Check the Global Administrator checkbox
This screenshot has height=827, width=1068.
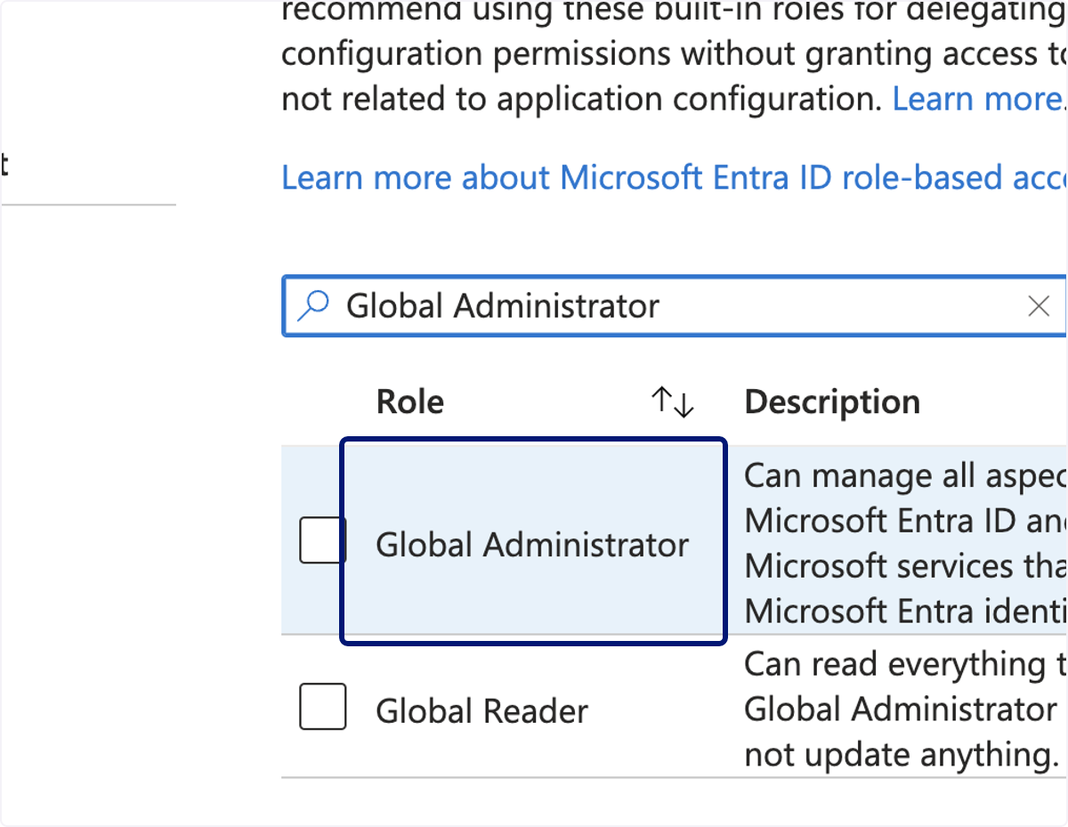[x=322, y=540]
